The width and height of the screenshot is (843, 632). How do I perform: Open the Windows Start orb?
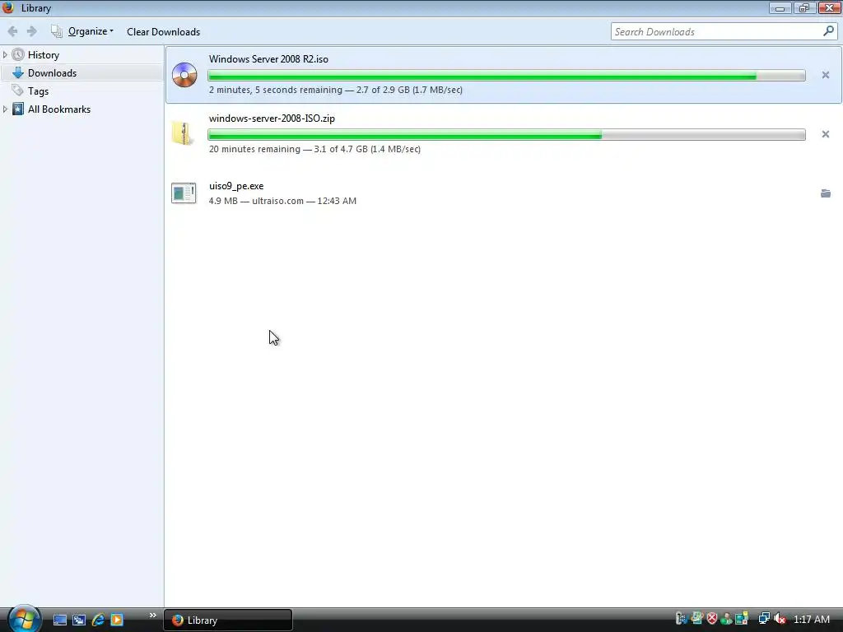(x=24, y=618)
